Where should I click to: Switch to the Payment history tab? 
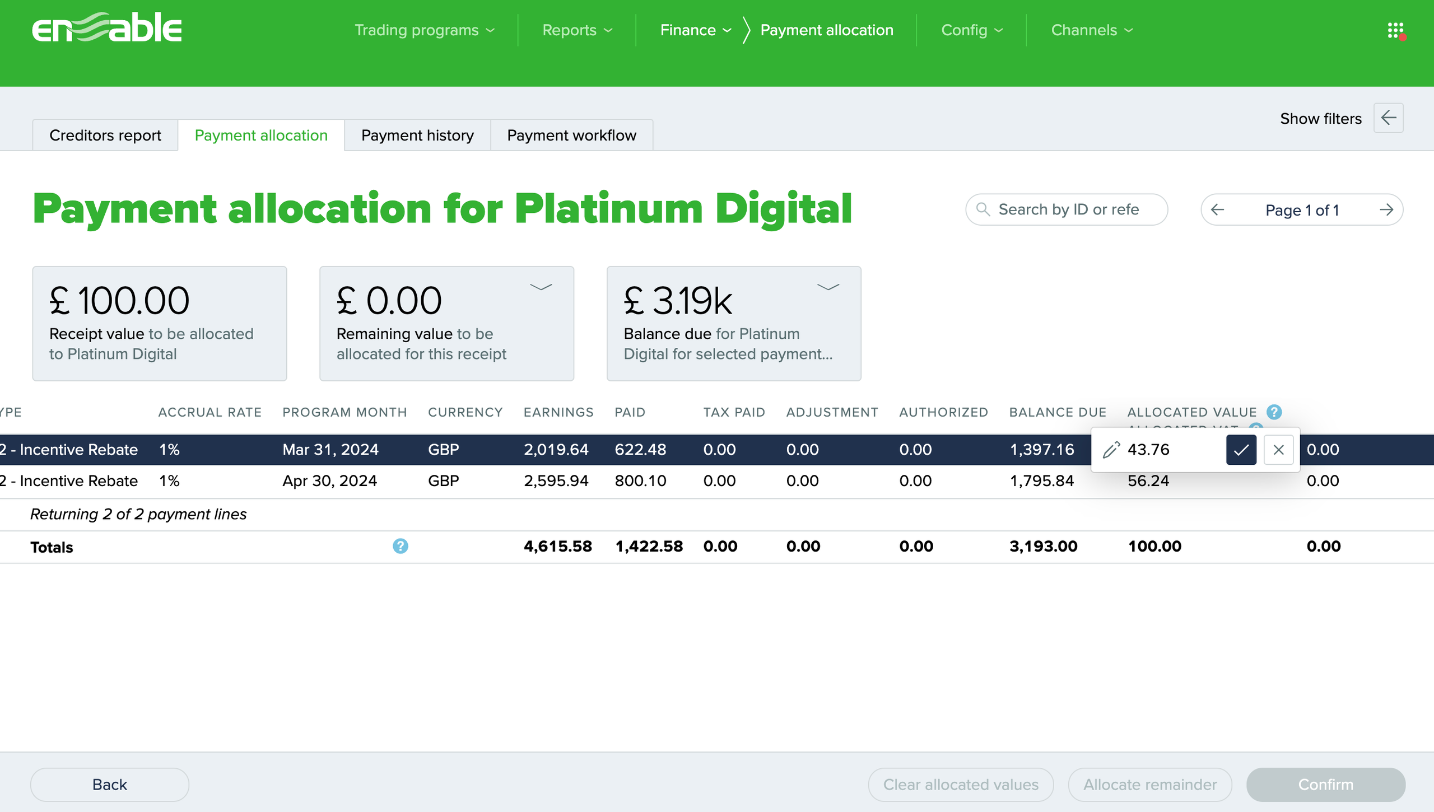pyautogui.click(x=417, y=135)
